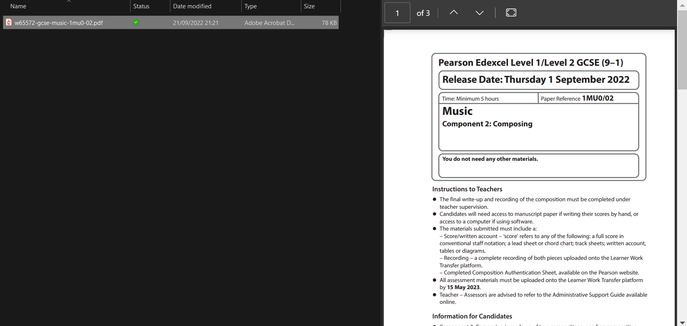
Task: Click 'Paper Reference 1MU0/02' text in preview
Action: point(577,98)
